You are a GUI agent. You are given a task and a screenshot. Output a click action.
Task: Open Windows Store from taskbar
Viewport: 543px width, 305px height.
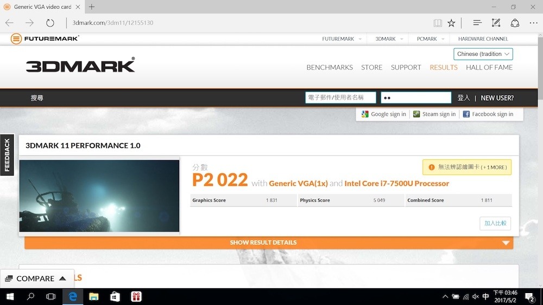tap(115, 297)
